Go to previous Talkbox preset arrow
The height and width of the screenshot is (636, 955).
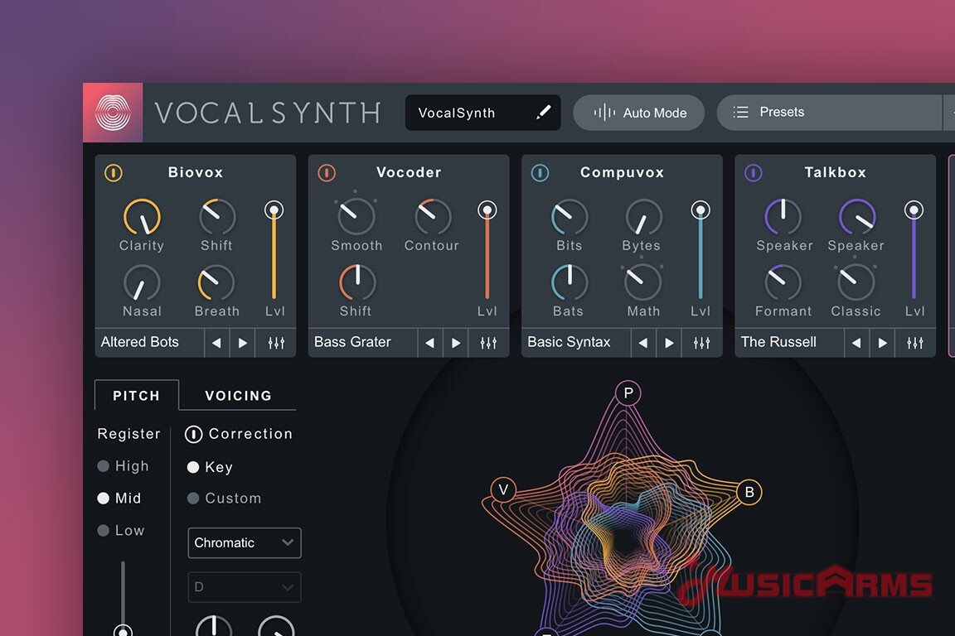856,343
